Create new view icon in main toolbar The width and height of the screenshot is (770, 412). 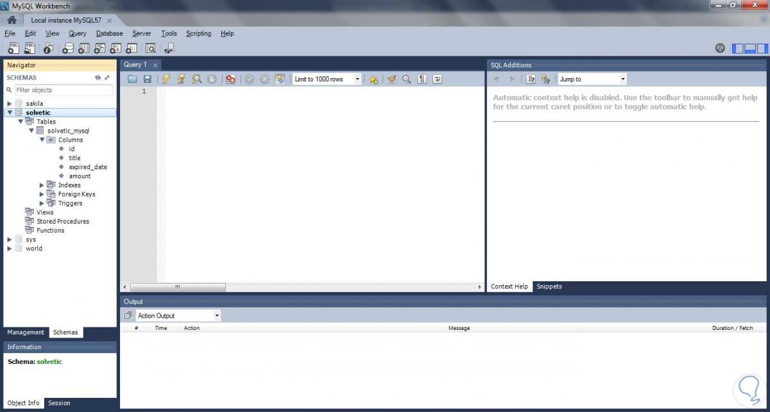[99, 48]
